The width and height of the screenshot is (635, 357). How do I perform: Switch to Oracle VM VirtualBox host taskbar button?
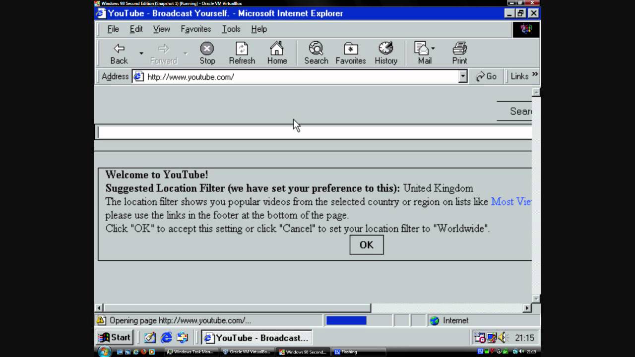(x=247, y=352)
